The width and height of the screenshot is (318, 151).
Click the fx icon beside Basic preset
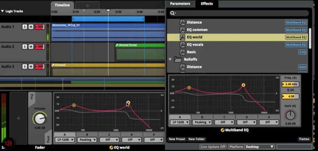[183, 52]
